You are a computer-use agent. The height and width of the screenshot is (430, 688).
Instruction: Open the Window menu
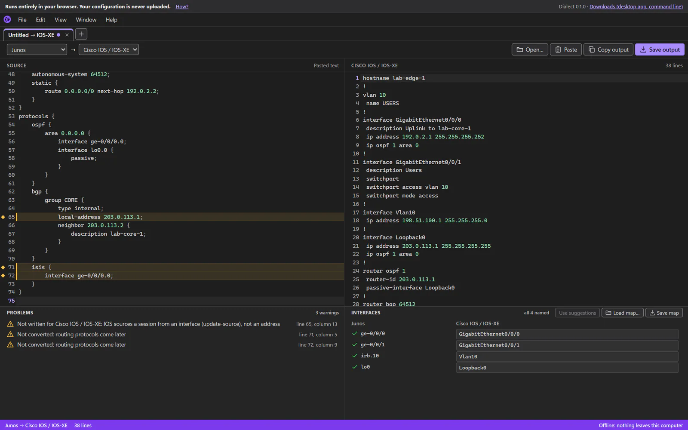(86, 20)
